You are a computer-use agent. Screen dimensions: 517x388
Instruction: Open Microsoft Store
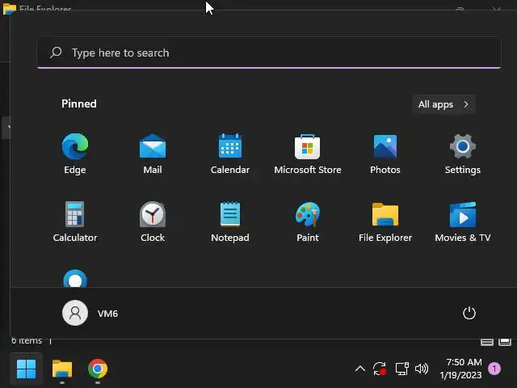[307, 154]
